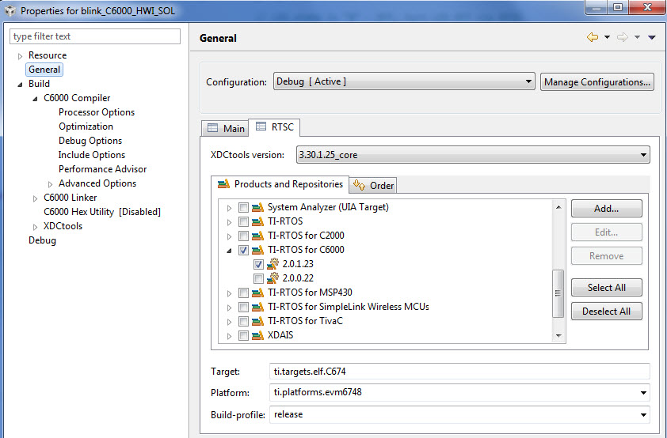This screenshot has height=438, width=667.
Task: Open the Configuration dropdown
Action: (404, 81)
